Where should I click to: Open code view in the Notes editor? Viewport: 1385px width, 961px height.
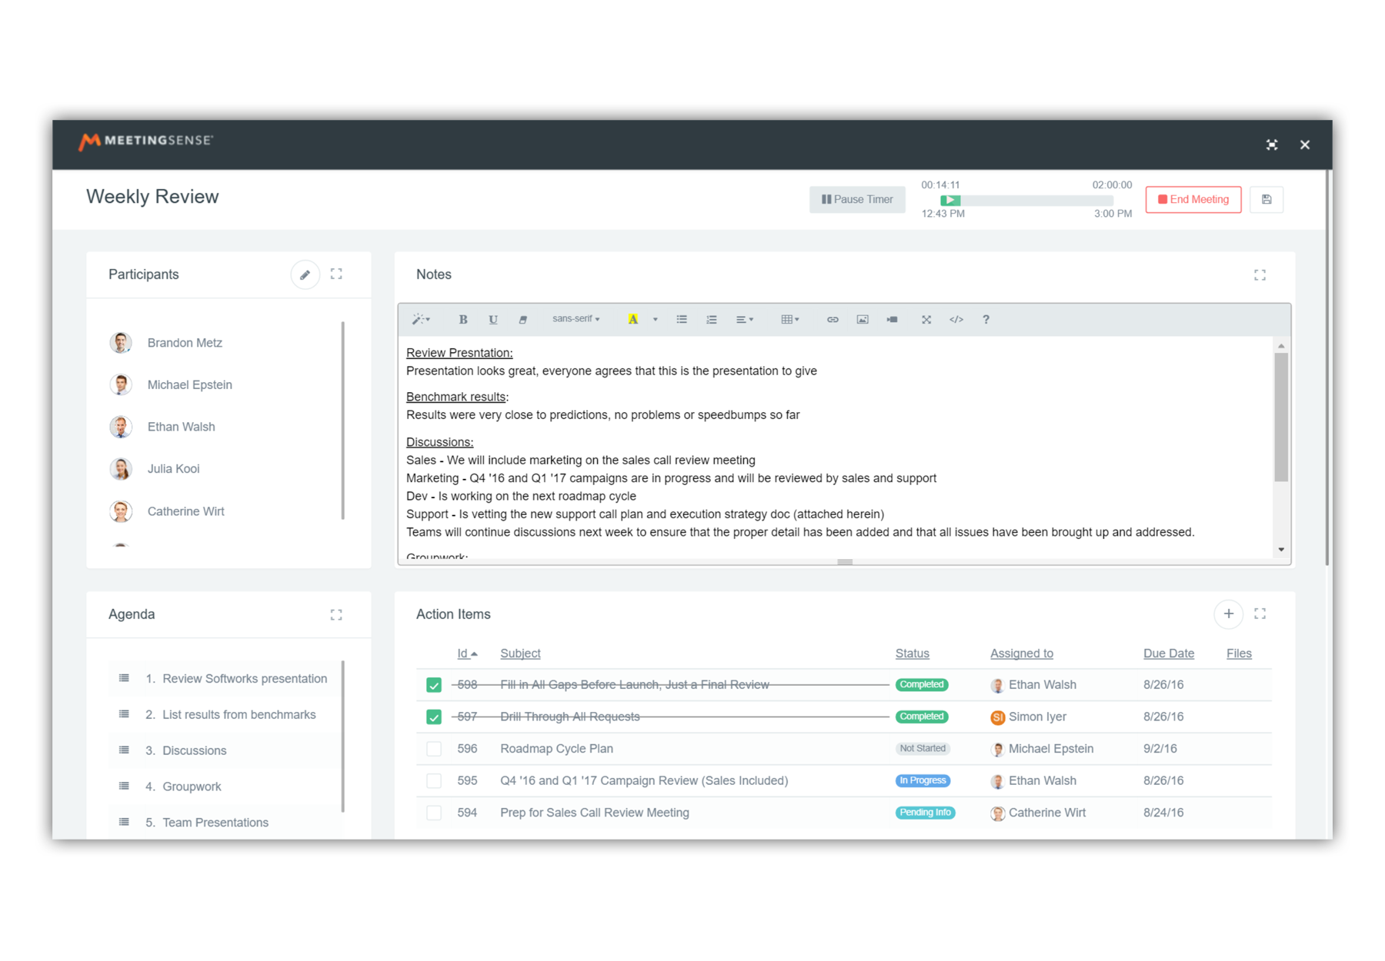click(x=956, y=320)
